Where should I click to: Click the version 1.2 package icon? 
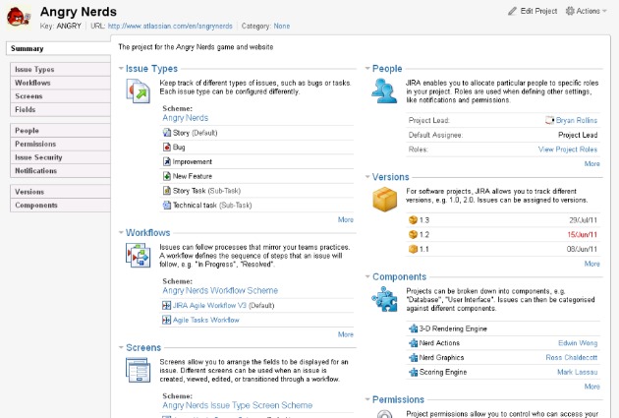coord(413,235)
